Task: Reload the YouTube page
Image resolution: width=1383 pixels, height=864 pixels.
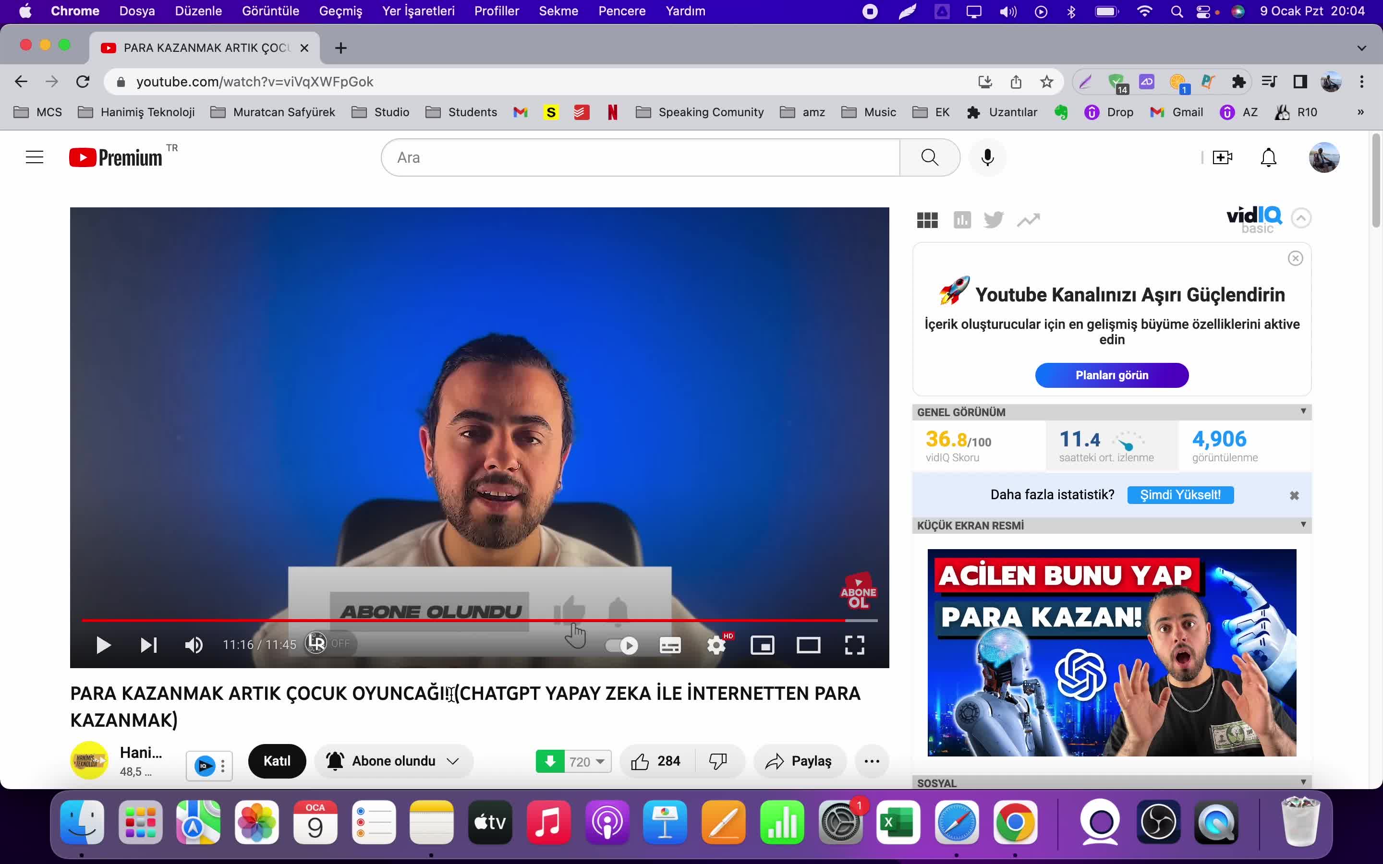Action: click(x=83, y=82)
